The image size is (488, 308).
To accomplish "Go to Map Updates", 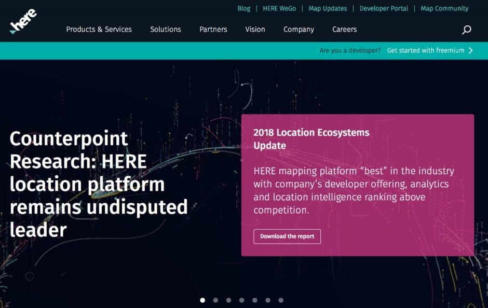I will point(328,8).
